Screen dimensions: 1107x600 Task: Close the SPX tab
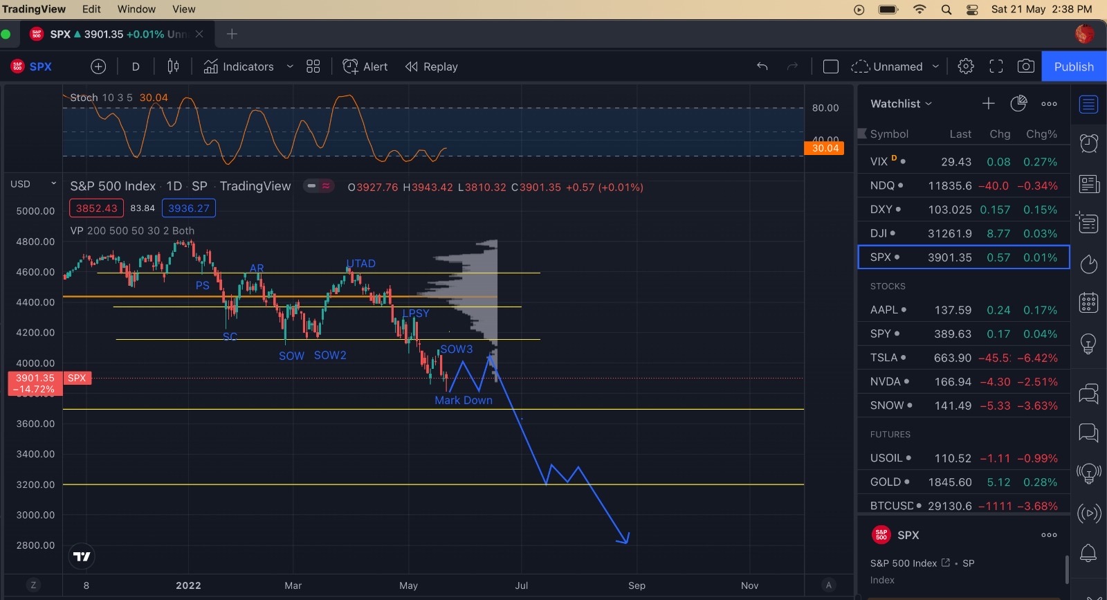pos(199,34)
